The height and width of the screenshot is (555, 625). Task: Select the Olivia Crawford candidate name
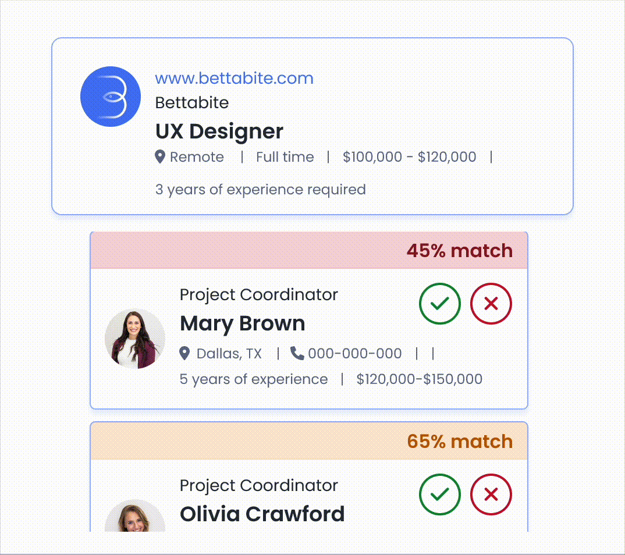262,514
